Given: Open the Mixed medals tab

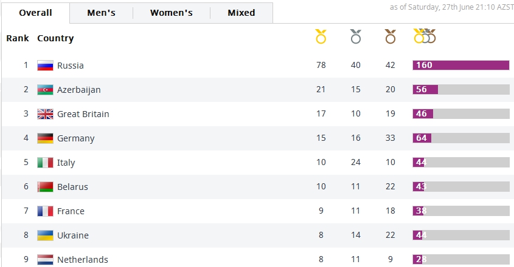Looking at the screenshot, I should (241, 13).
